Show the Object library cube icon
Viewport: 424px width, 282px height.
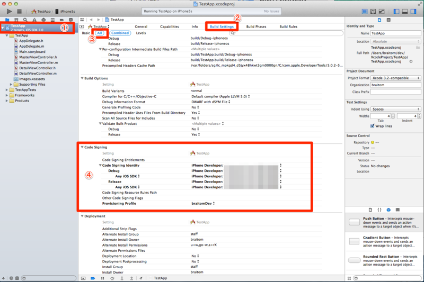coord(388,210)
